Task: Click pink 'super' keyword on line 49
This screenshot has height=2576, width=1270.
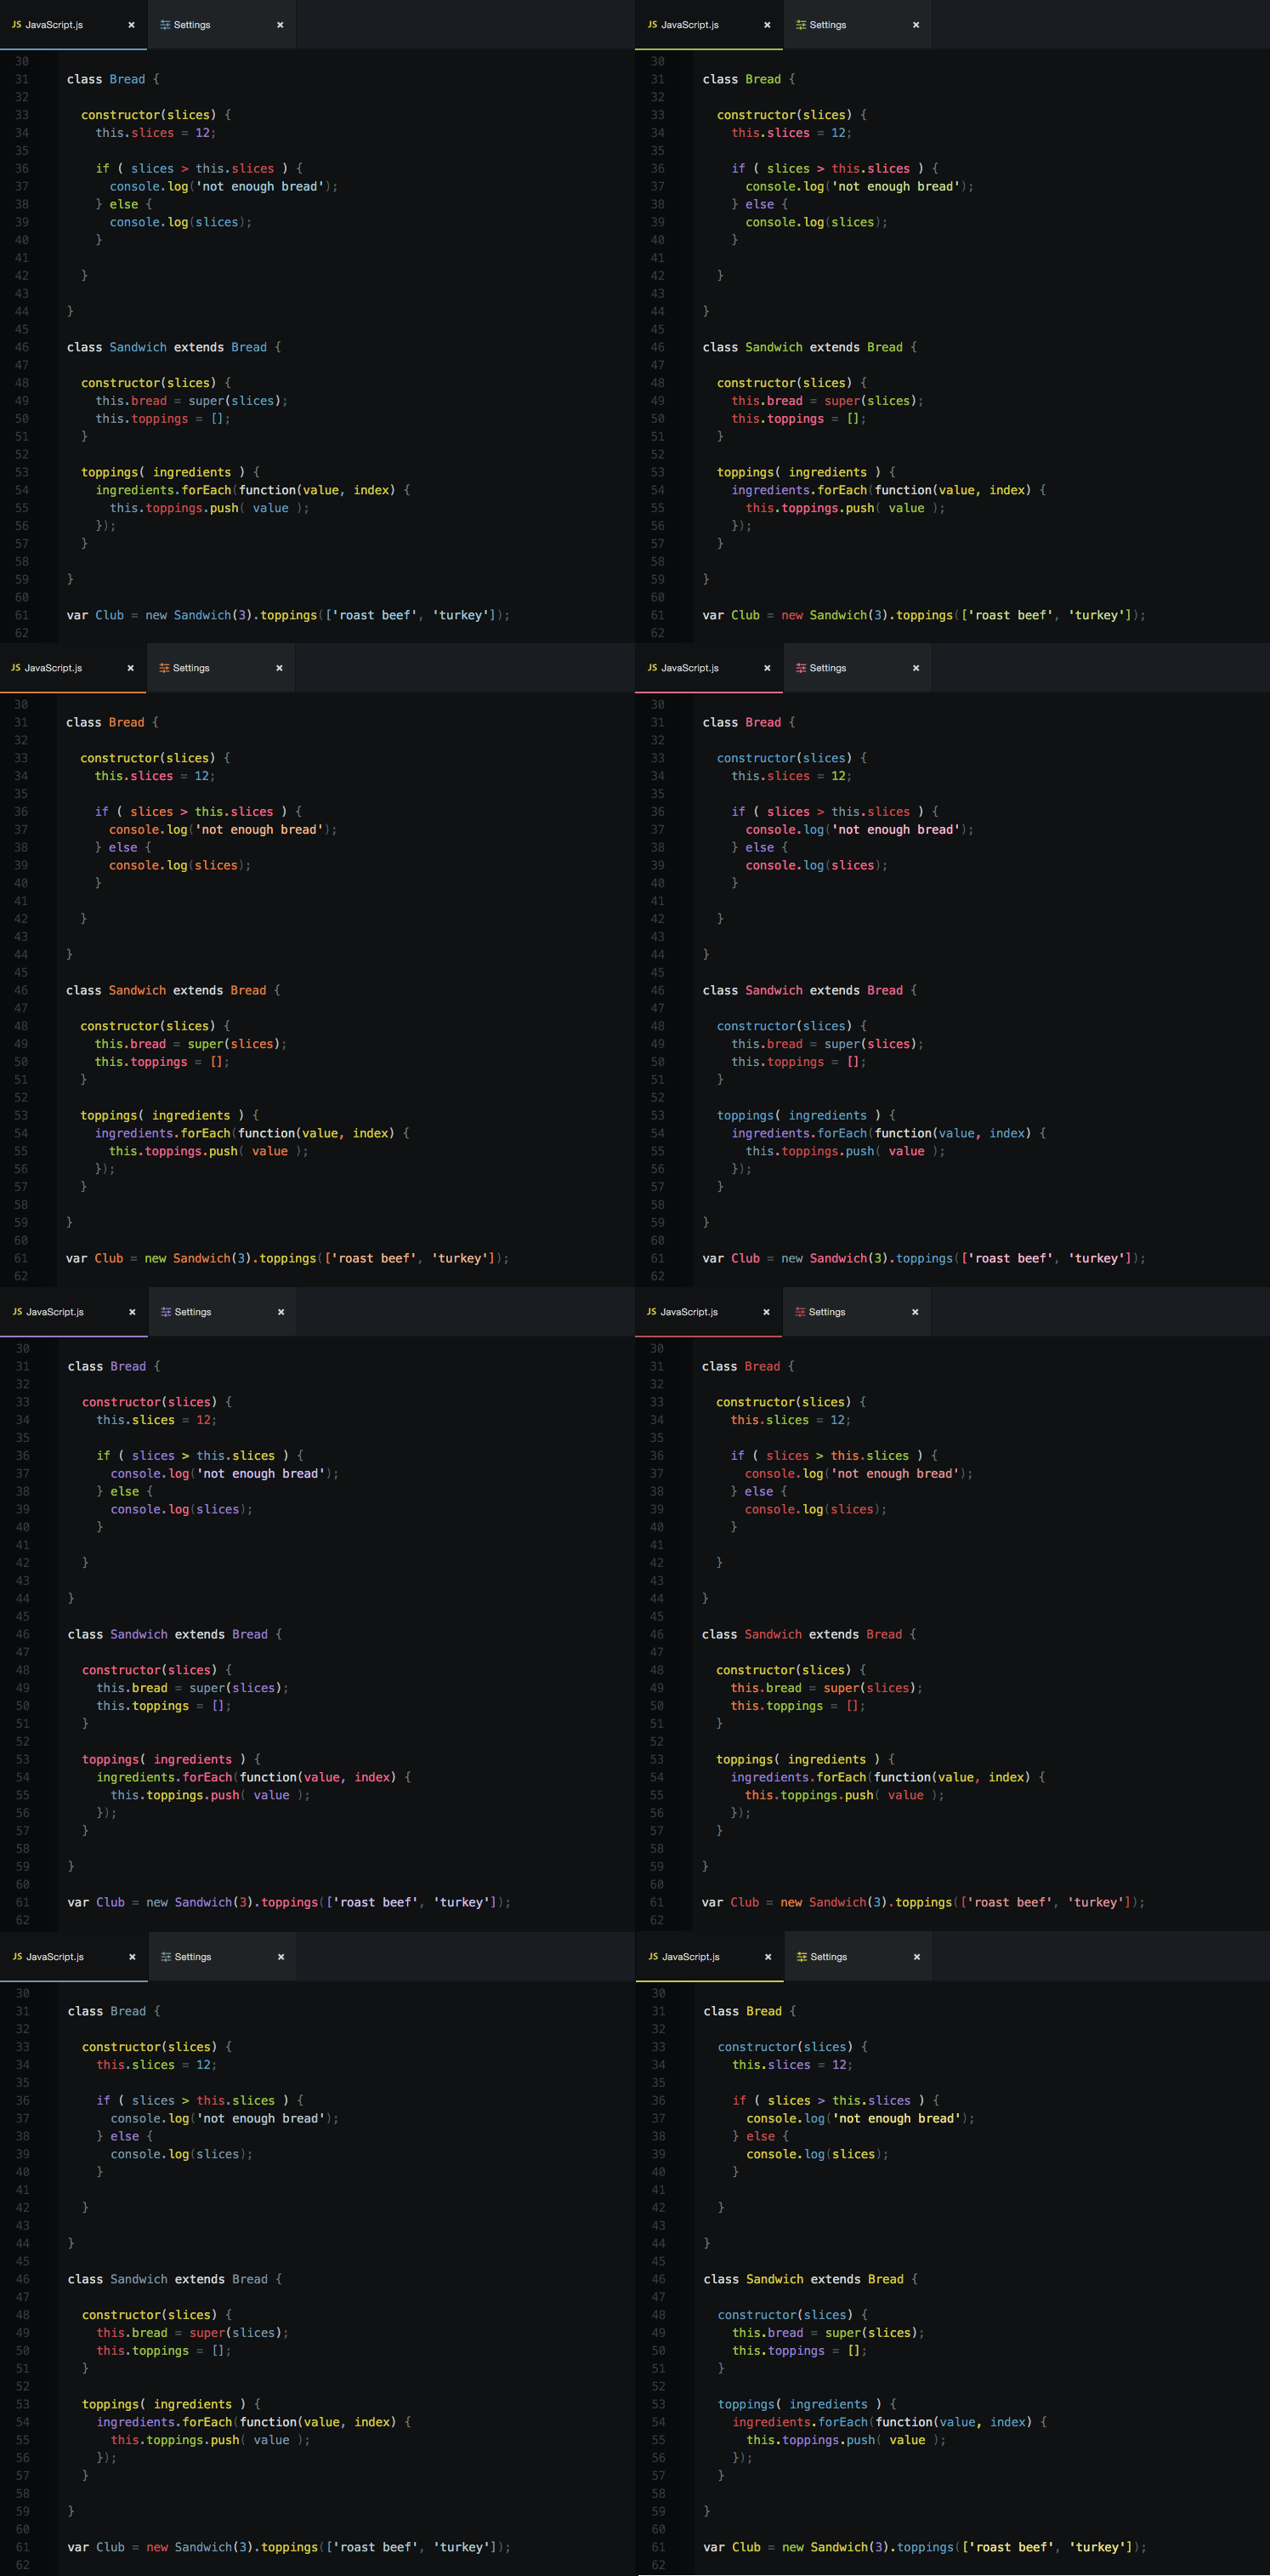Action: click(x=842, y=1044)
